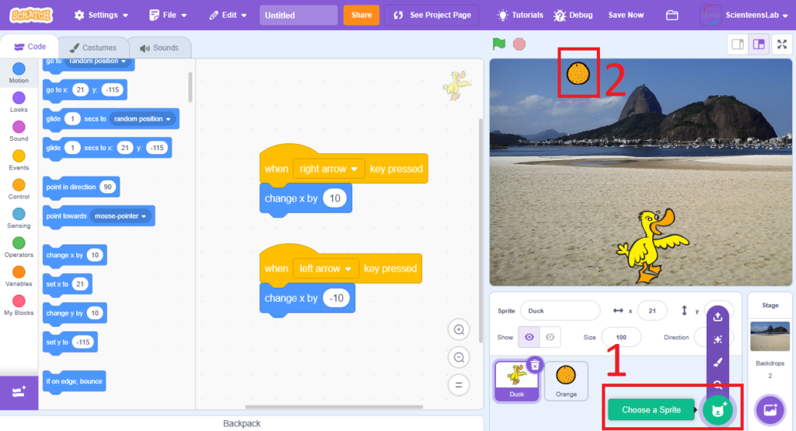This screenshot has height=431, width=796.
Task: Click the See Project Page button
Action: pyautogui.click(x=431, y=16)
